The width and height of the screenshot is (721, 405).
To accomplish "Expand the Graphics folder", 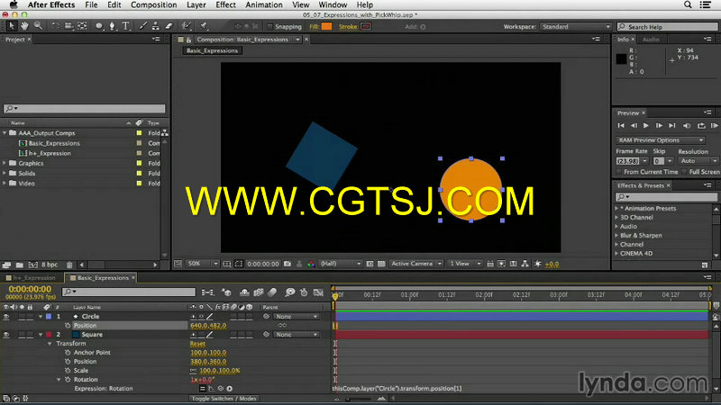I will tap(5, 163).
